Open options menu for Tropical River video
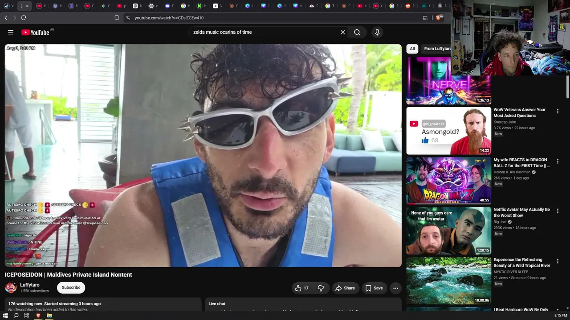 [x=558, y=261]
